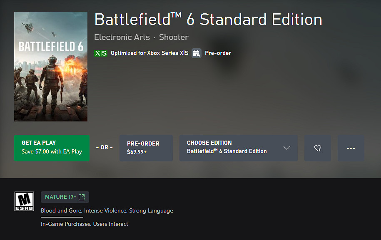This screenshot has width=381, height=240.
Task: Expand editions using the chevron arrow
Action: pos(286,148)
